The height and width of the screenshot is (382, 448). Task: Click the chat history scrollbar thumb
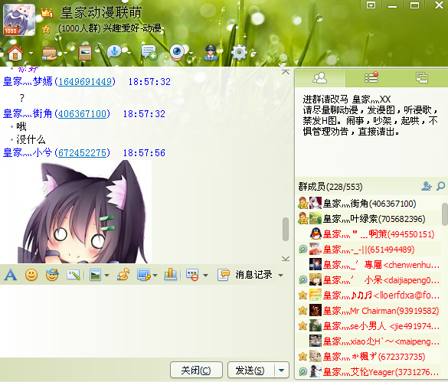click(285, 229)
